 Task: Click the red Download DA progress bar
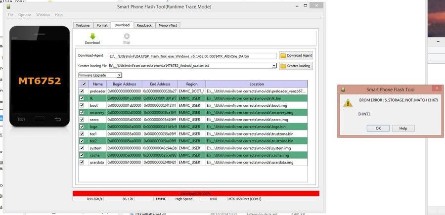click(x=196, y=193)
